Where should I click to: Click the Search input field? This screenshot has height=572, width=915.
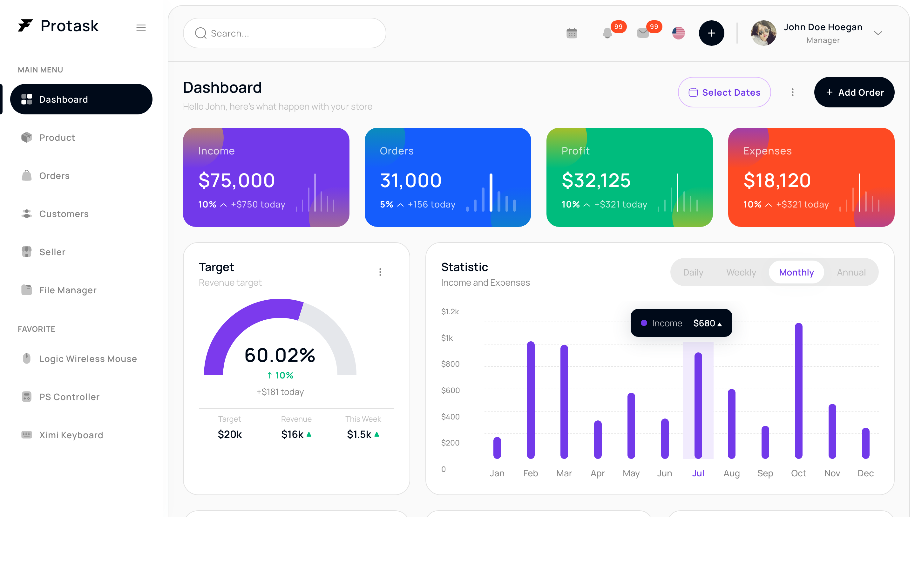(x=284, y=33)
